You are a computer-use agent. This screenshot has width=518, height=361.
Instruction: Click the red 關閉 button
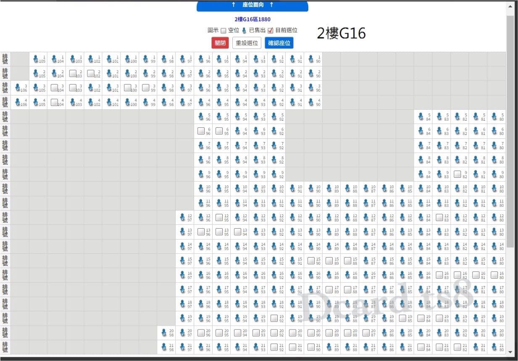pos(220,43)
